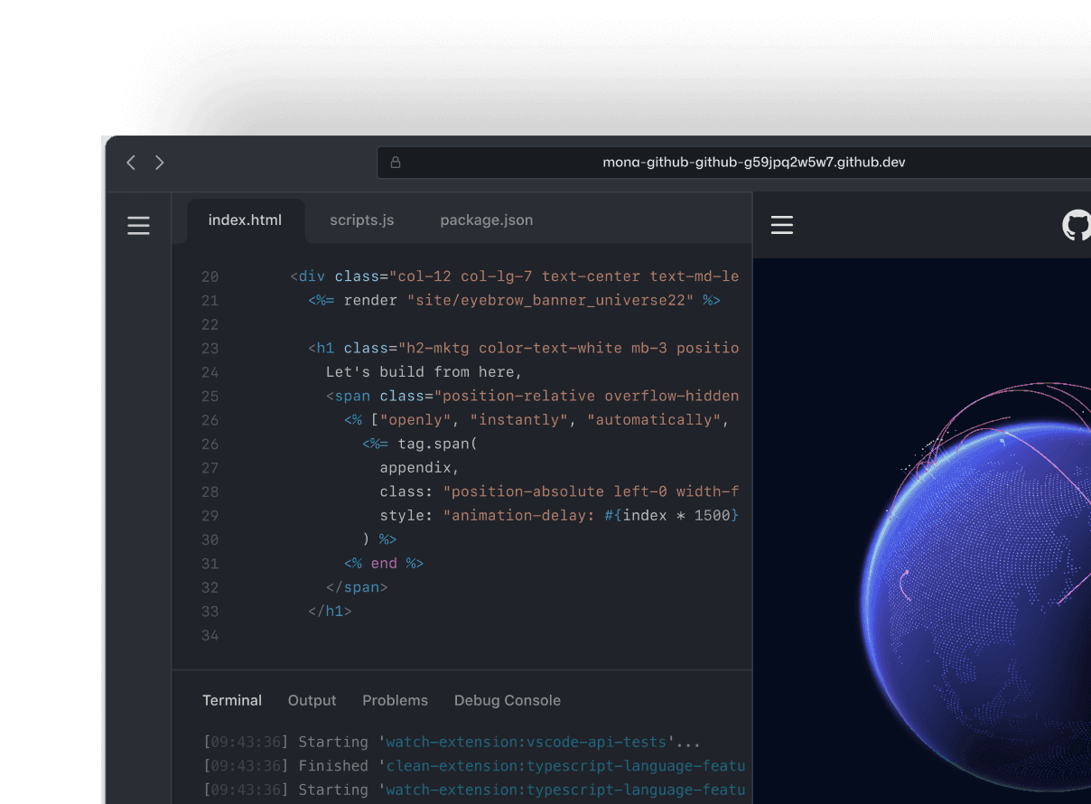Click 'watch-extension:vscode-api-tests' in terminal
1091x804 pixels.
[527, 742]
